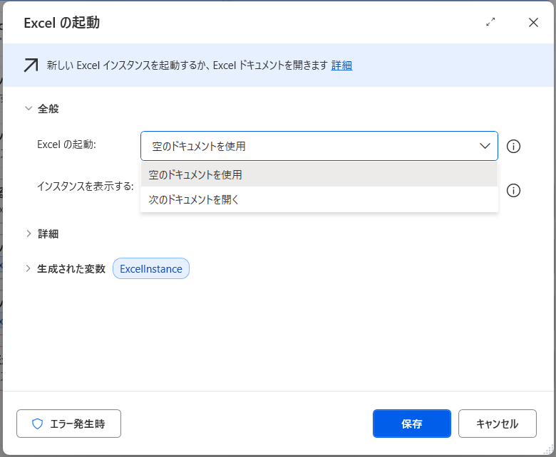Screen dimensions: 556x457
Task: Click the shield icon for エラー発生時
Action: pos(38,424)
